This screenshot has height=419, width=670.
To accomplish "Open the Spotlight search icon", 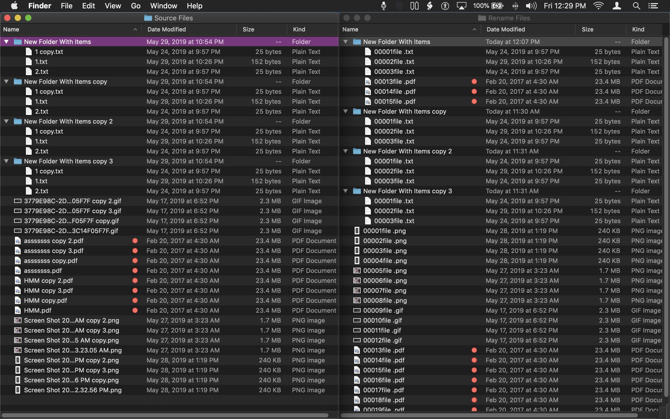I will pos(636,6).
